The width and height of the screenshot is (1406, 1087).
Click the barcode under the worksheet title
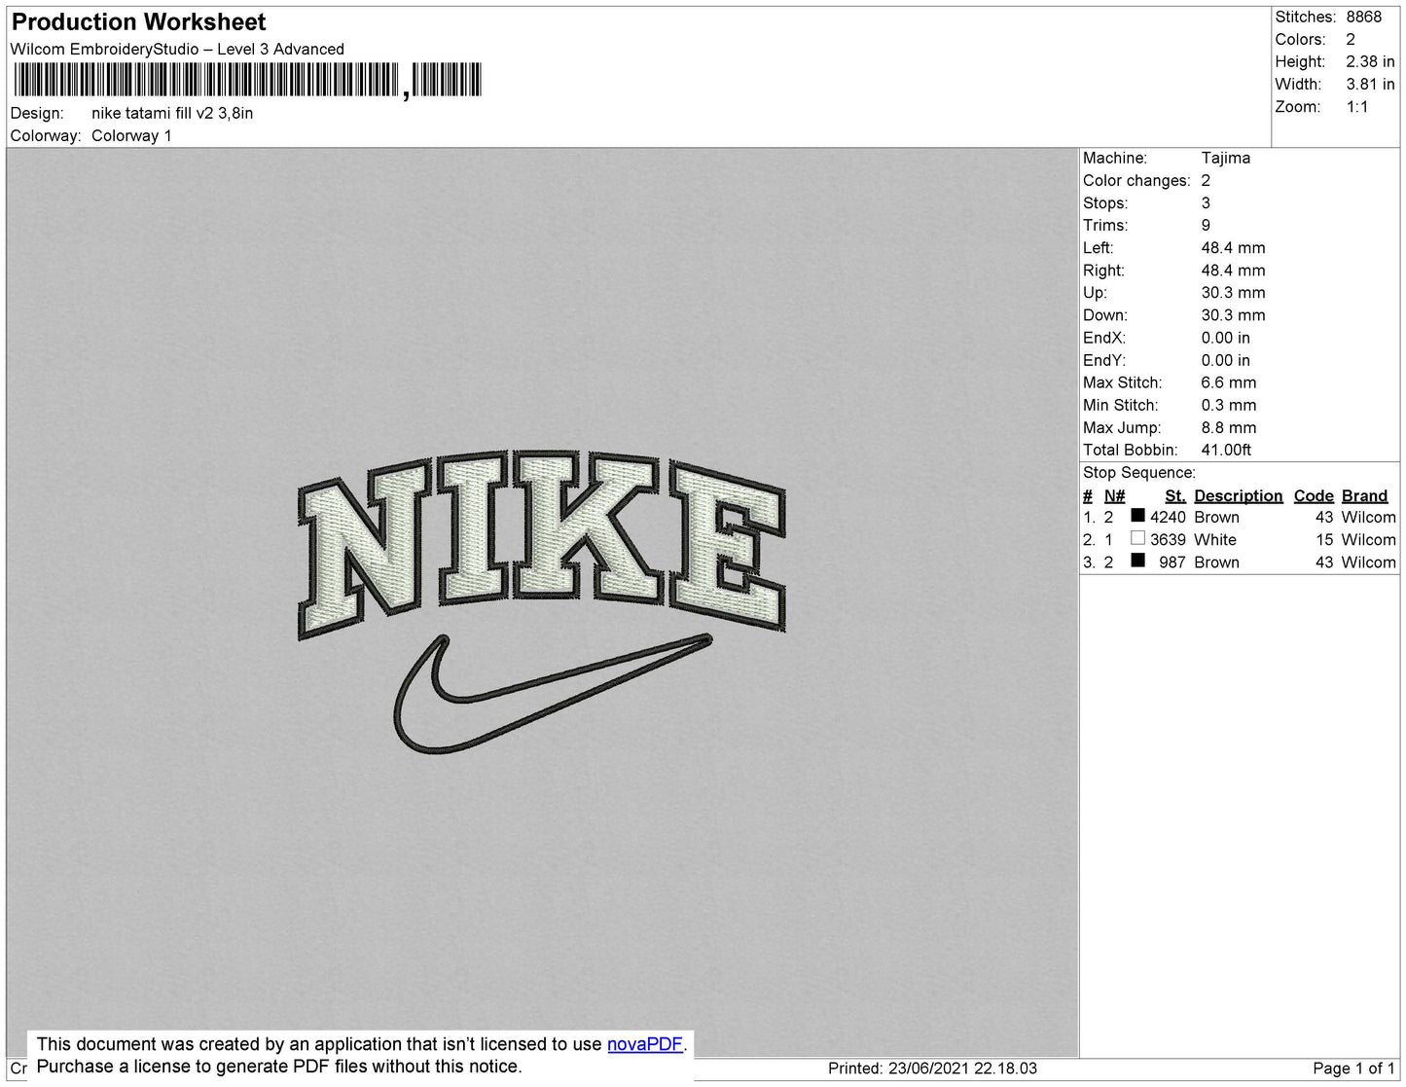coord(247,80)
